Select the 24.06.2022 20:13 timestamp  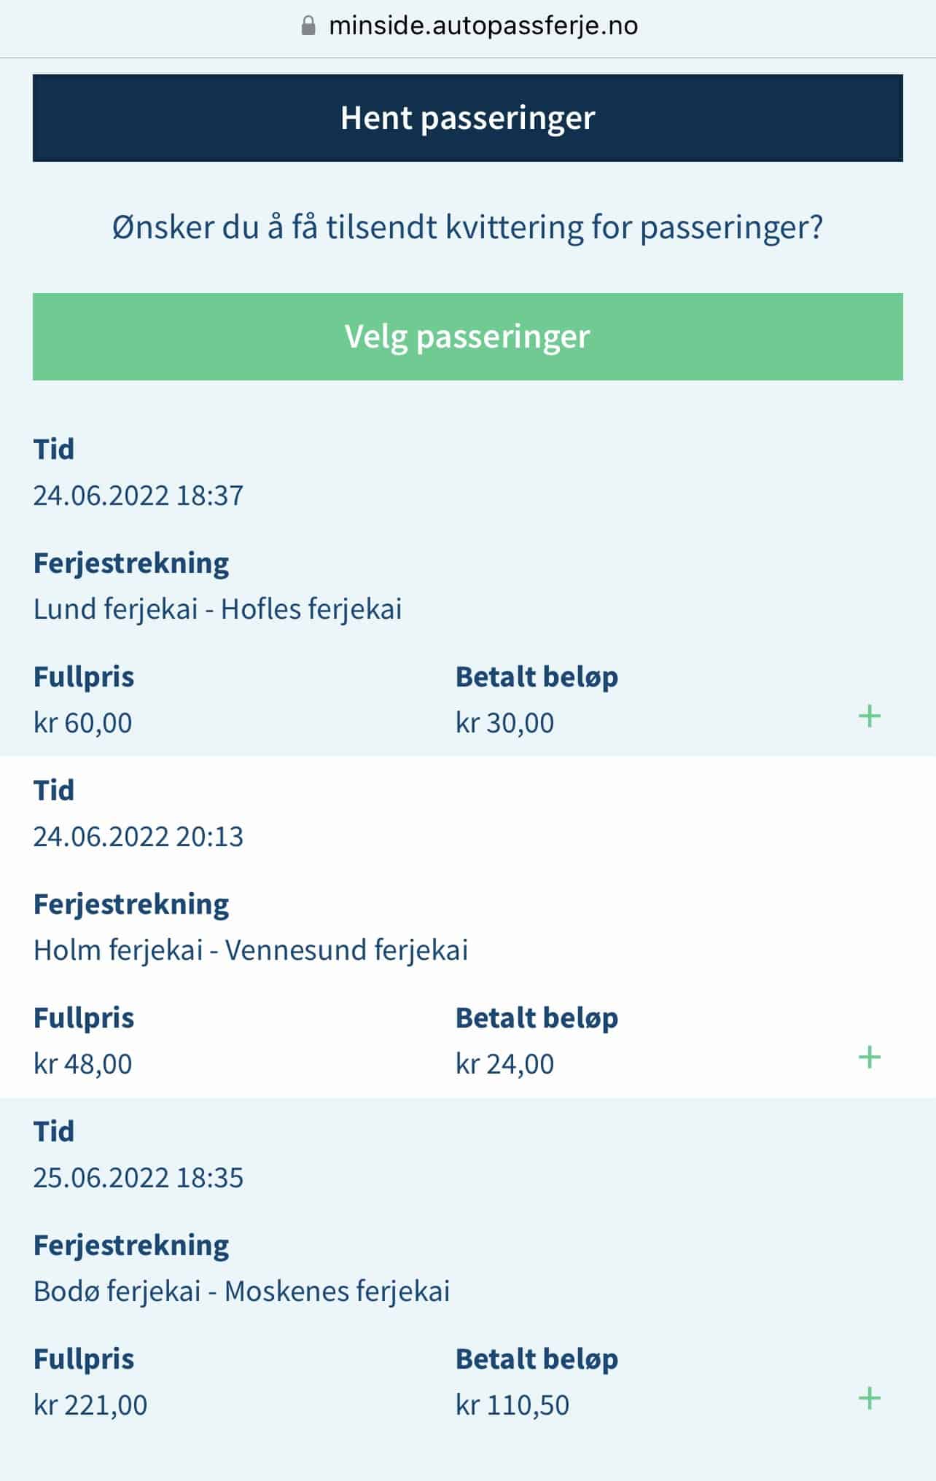[x=139, y=837]
